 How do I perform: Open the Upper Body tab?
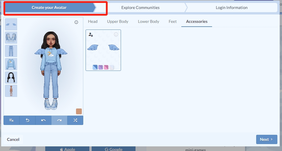coord(117,21)
